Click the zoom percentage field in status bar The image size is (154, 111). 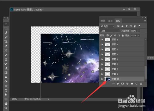coord(14,99)
